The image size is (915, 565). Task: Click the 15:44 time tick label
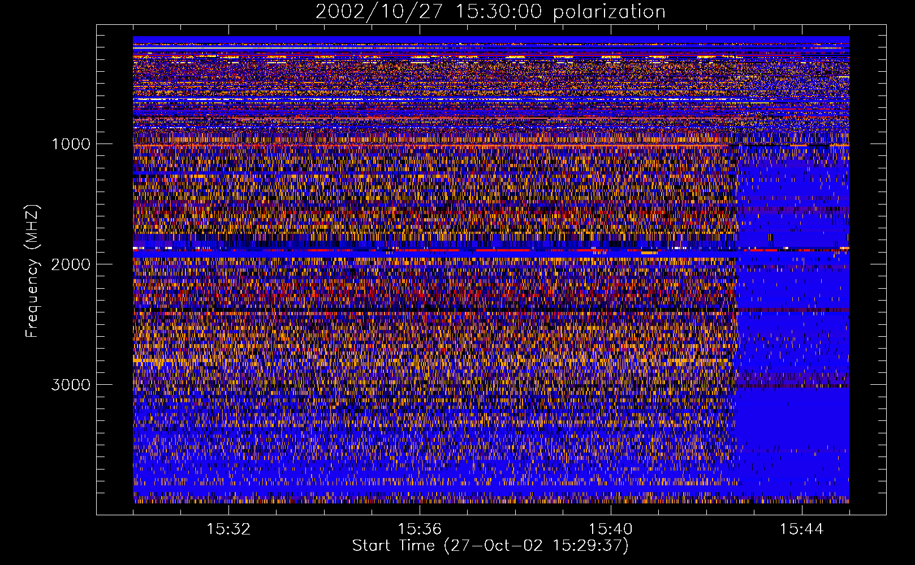pos(802,529)
